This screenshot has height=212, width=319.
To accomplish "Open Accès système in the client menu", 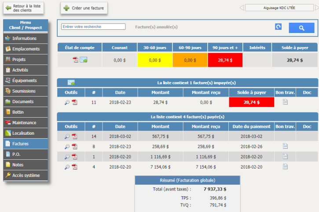I will 26,176.
